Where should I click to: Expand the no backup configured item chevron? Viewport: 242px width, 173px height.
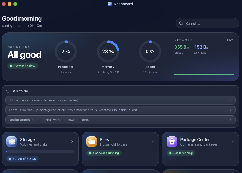point(230,110)
